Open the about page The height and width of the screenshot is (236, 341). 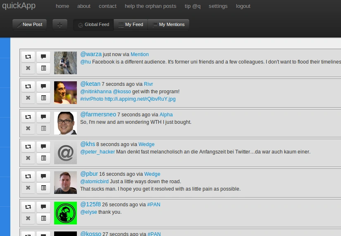pyautogui.click(x=84, y=6)
